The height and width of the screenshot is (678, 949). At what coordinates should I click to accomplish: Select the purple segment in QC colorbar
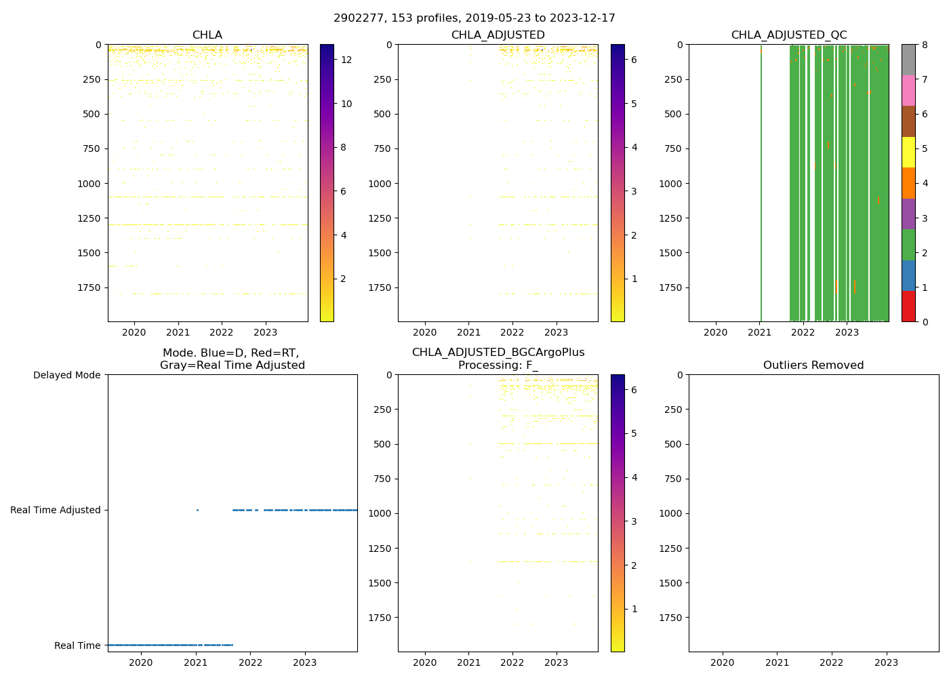click(908, 214)
